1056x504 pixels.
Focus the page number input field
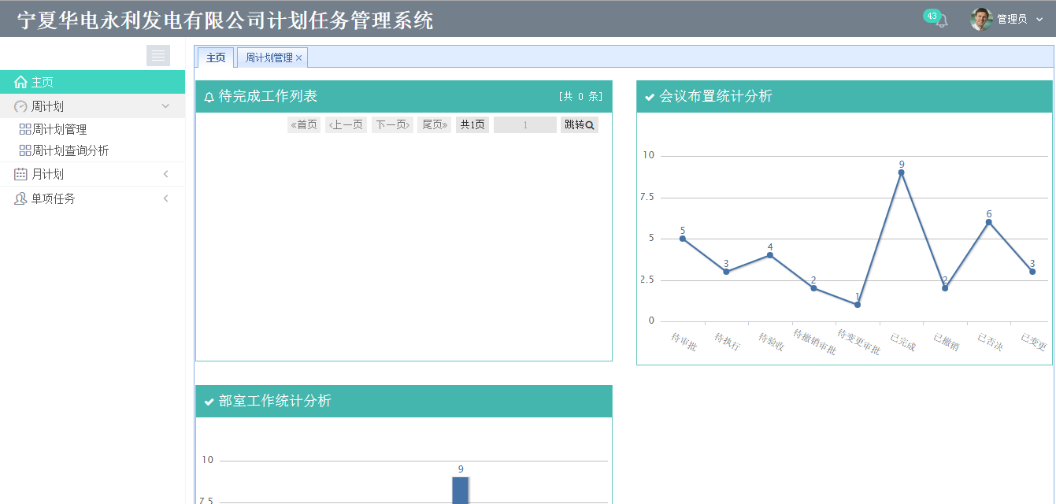click(525, 124)
